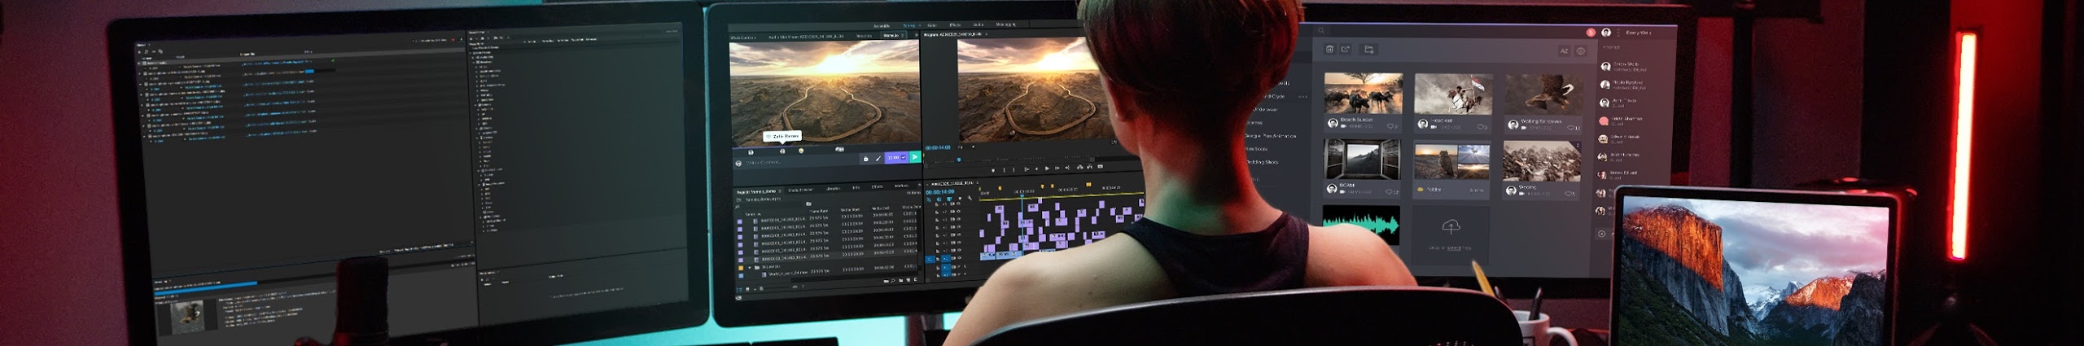The image size is (2084, 346).
Task: Toggle the purple timestamp checkbox button
Action: (x=896, y=157)
